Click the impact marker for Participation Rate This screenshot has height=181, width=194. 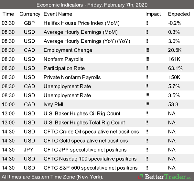click(147, 68)
